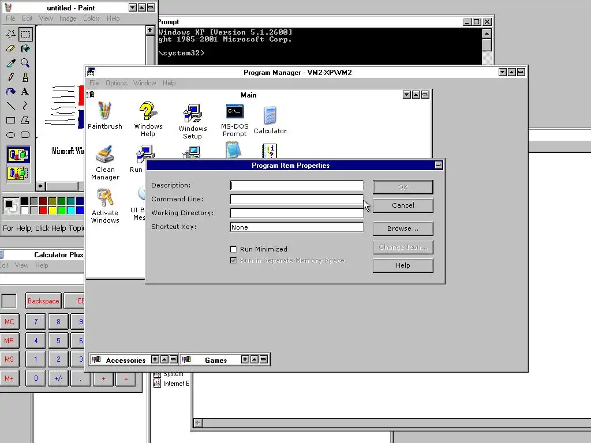The image size is (591, 443).
Task: Choose the Fill With Color bucket tool
Action: pos(25,48)
